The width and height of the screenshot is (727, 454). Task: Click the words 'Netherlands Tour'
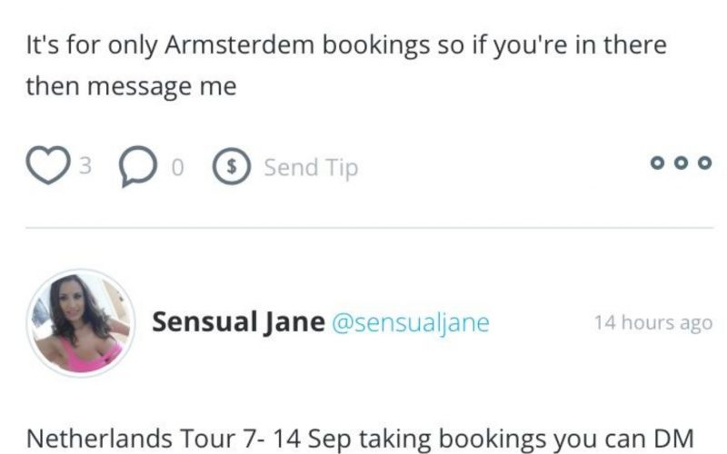click(x=131, y=439)
